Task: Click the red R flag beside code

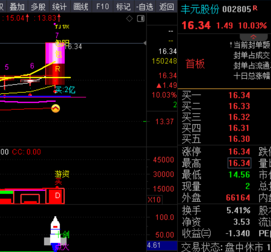Action: [x=255, y=8]
